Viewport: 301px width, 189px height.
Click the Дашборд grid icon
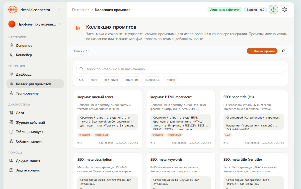click(x=11, y=74)
